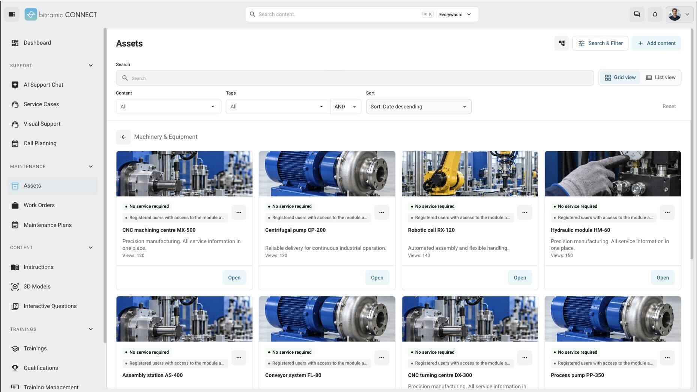
Task: Open 3D Models section
Action: [x=53, y=287]
